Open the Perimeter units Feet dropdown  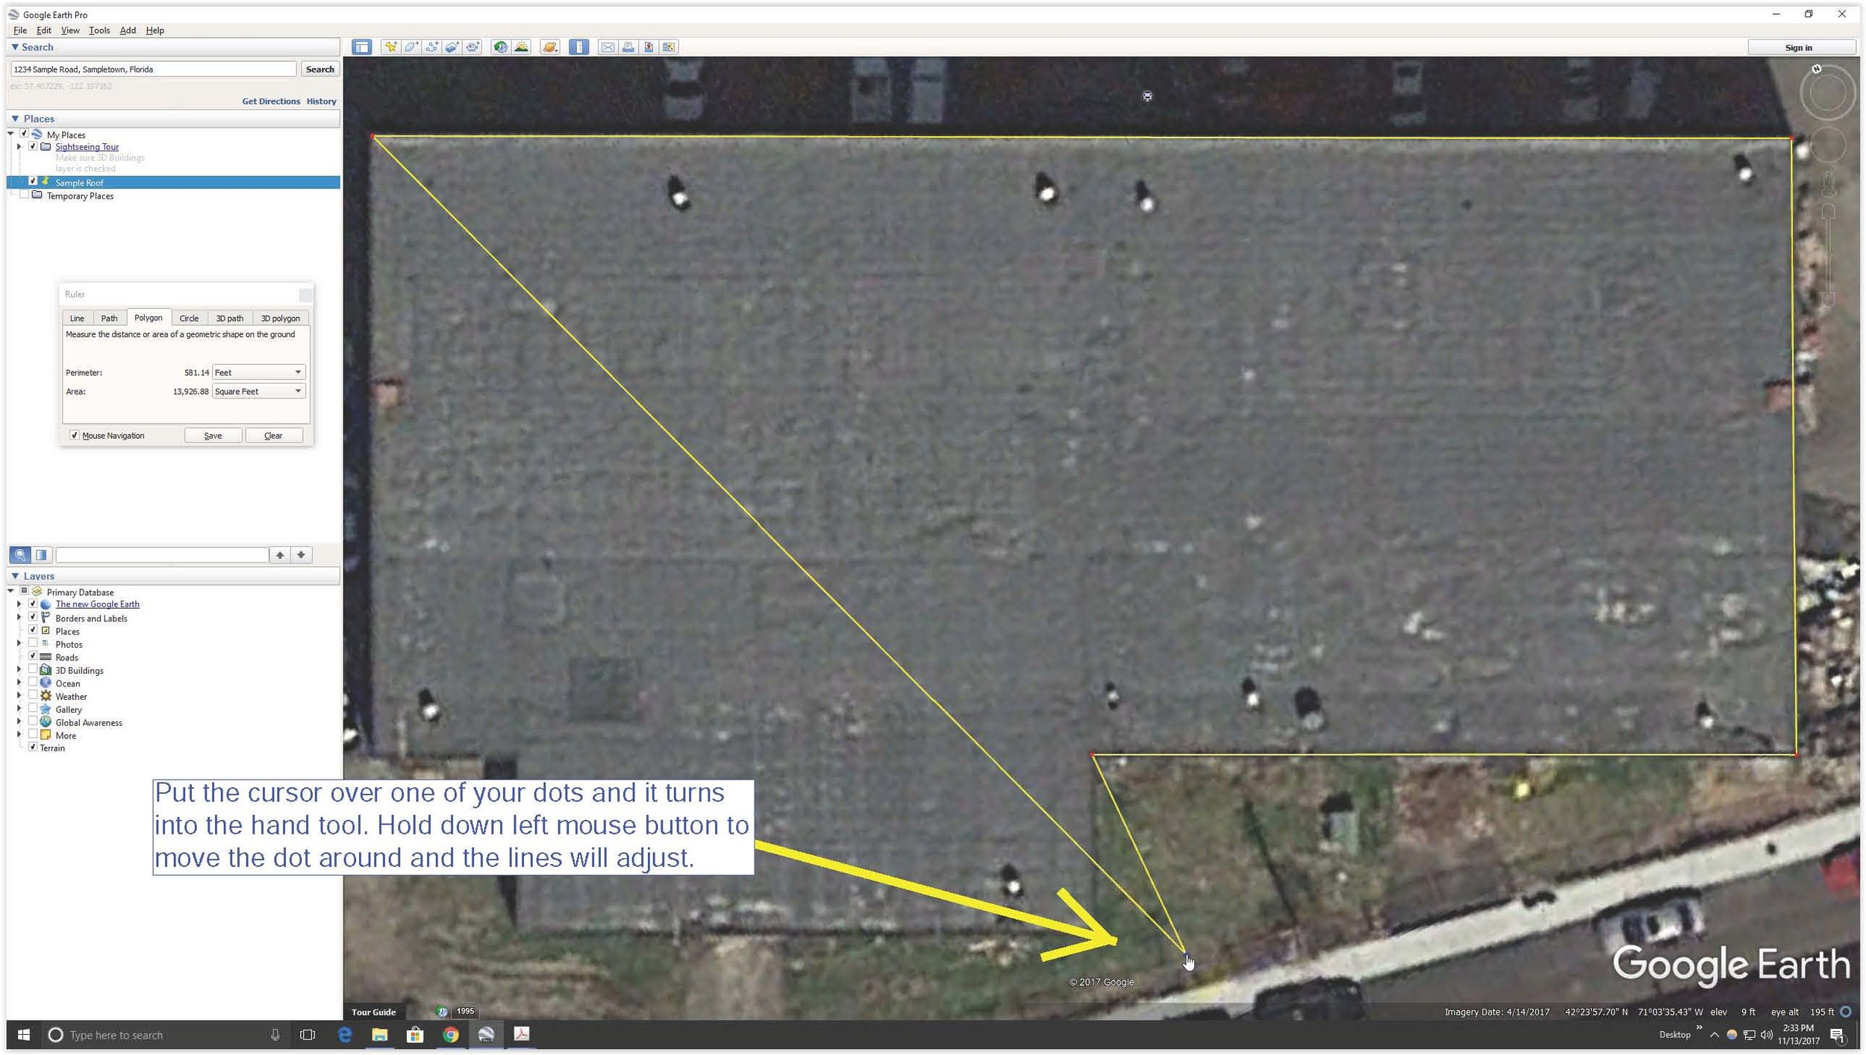tap(259, 372)
